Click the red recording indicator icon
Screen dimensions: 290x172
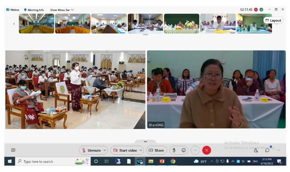pyautogui.click(x=256, y=10)
